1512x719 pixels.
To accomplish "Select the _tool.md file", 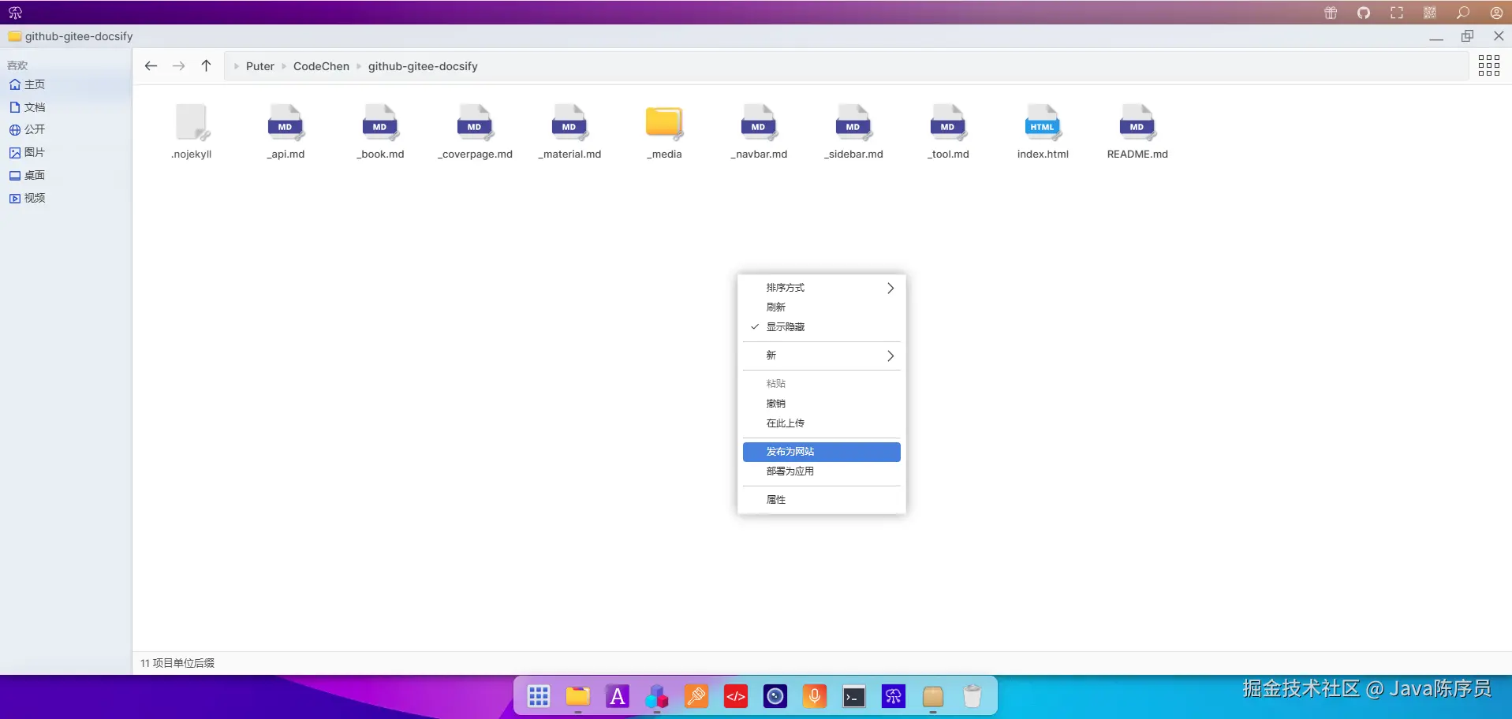I will 948,132.
